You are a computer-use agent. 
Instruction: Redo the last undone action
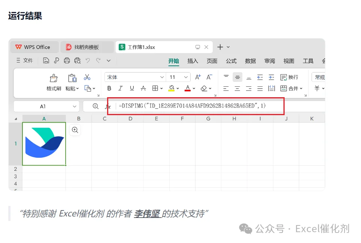(x=98, y=61)
